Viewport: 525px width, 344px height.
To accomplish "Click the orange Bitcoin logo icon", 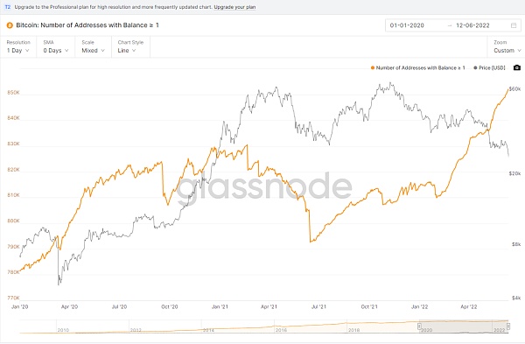I will [10, 25].
